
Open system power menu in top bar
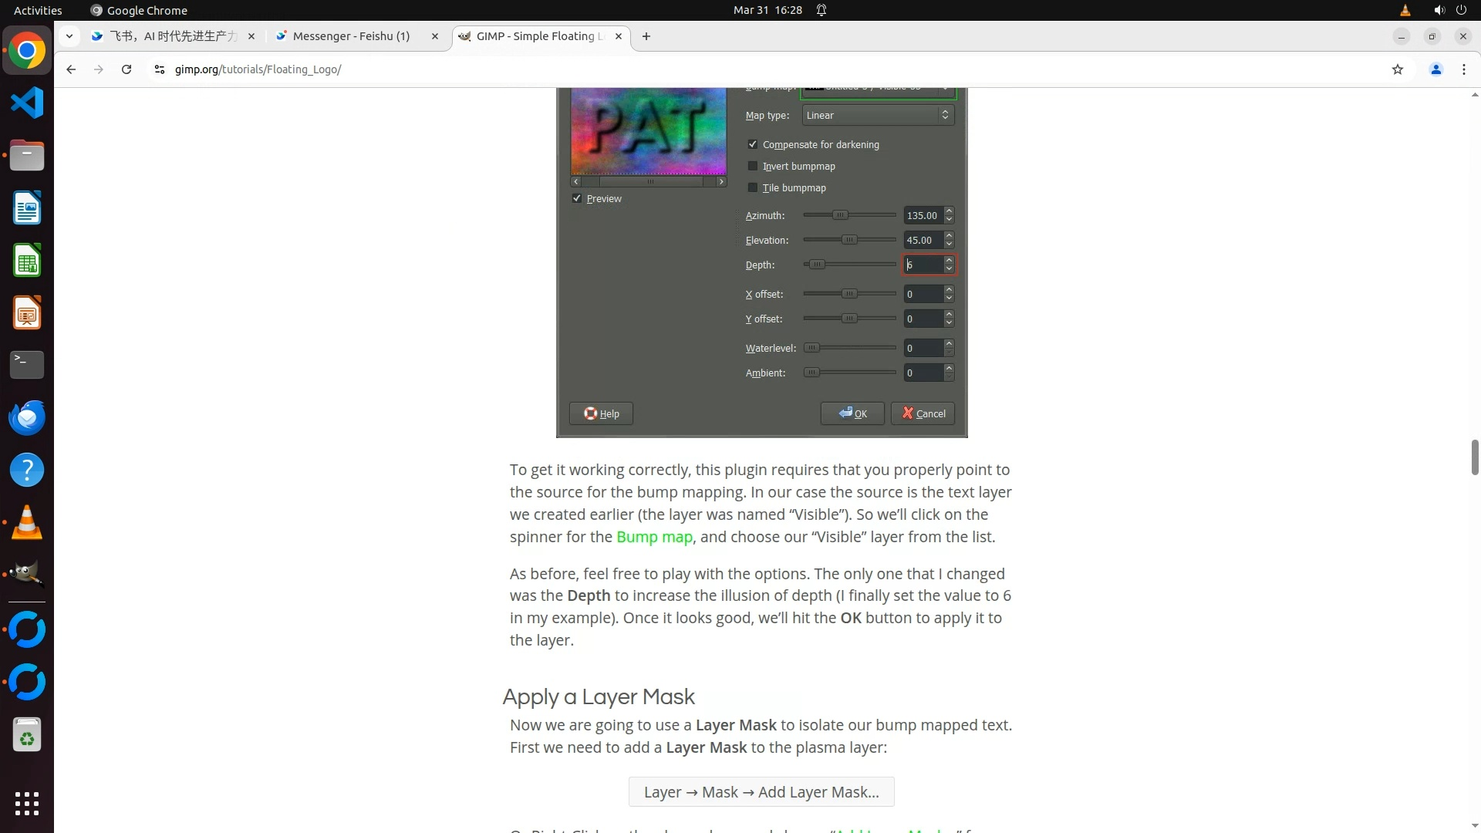(1461, 10)
